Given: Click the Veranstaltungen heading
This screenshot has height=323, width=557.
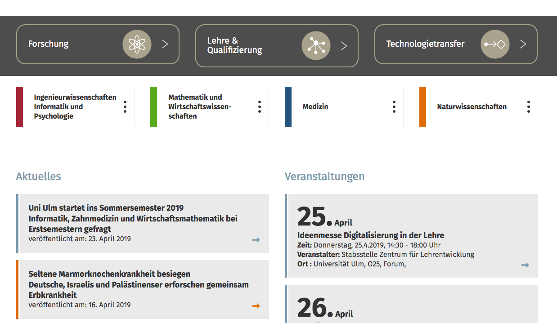Looking at the screenshot, I should pyautogui.click(x=324, y=177).
